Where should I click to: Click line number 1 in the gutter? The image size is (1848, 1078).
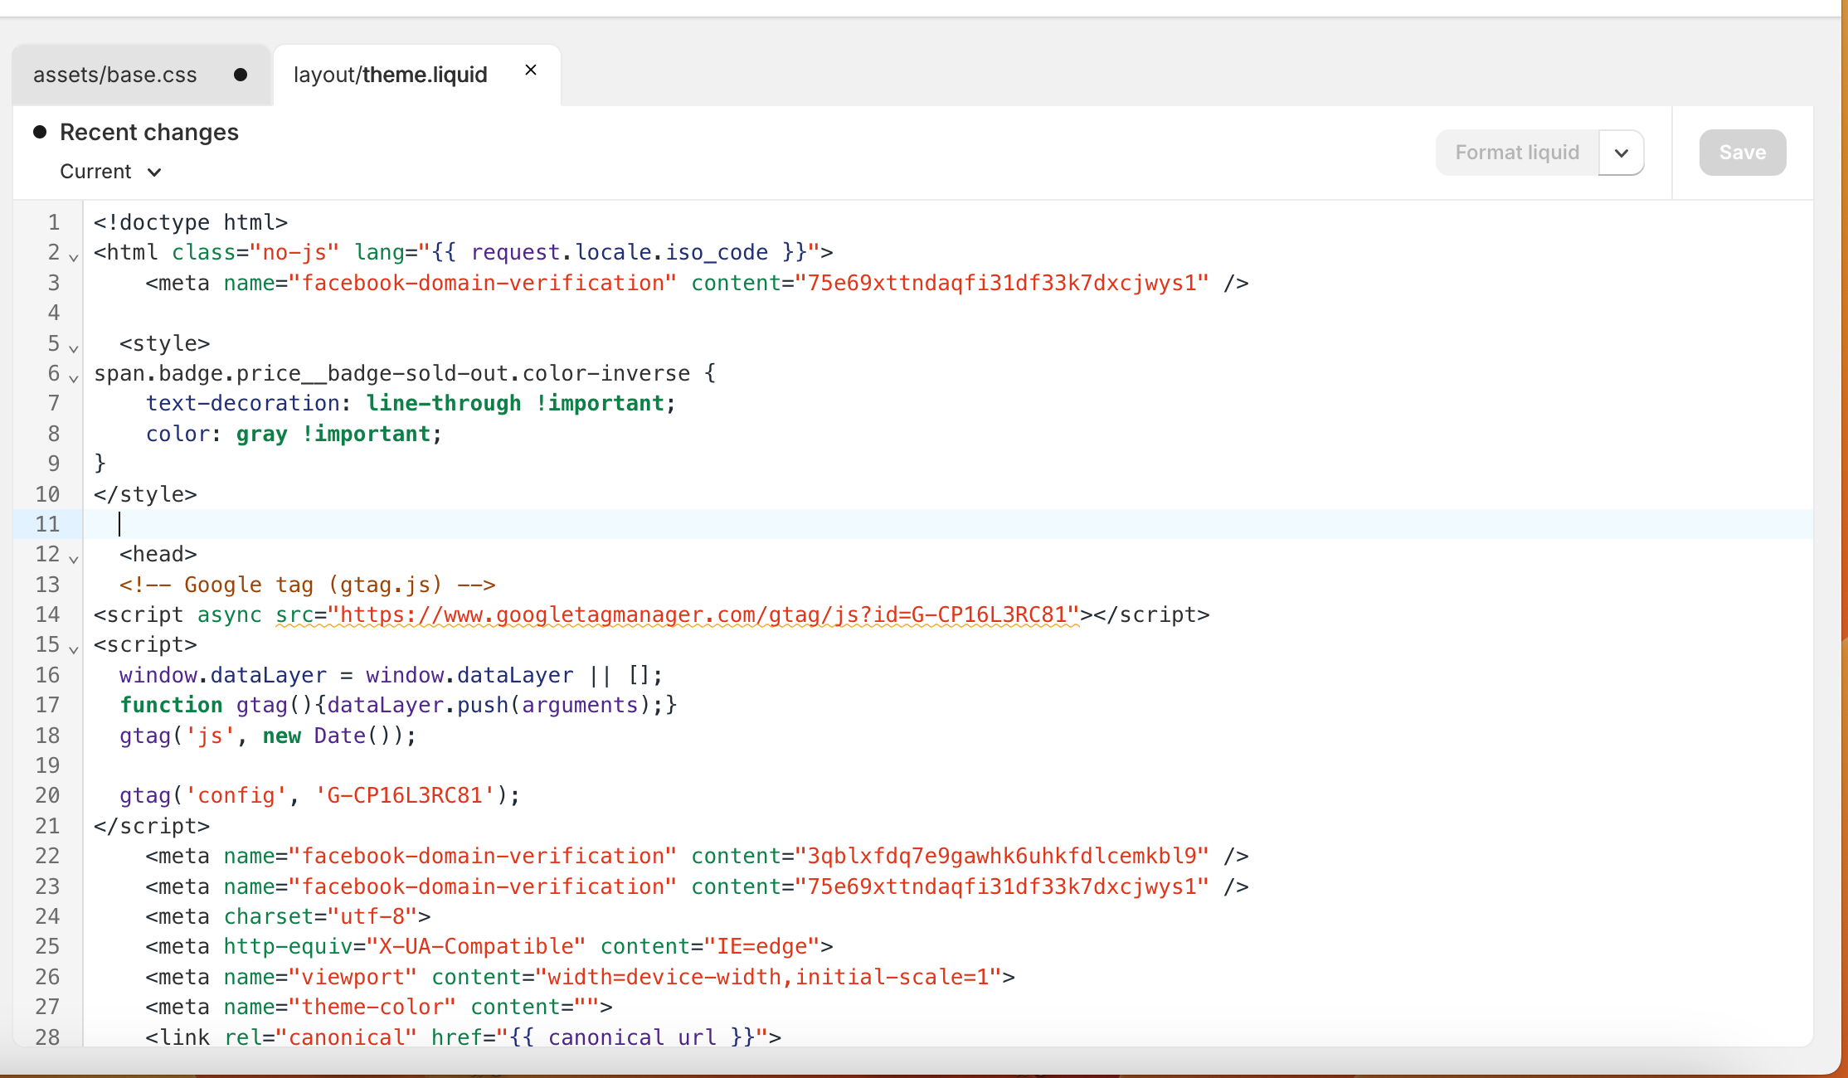click(54, 222)
